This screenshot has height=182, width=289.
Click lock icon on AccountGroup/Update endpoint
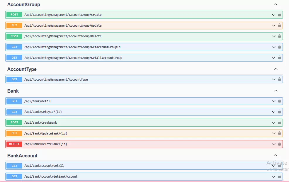click(x=279, y=25)
